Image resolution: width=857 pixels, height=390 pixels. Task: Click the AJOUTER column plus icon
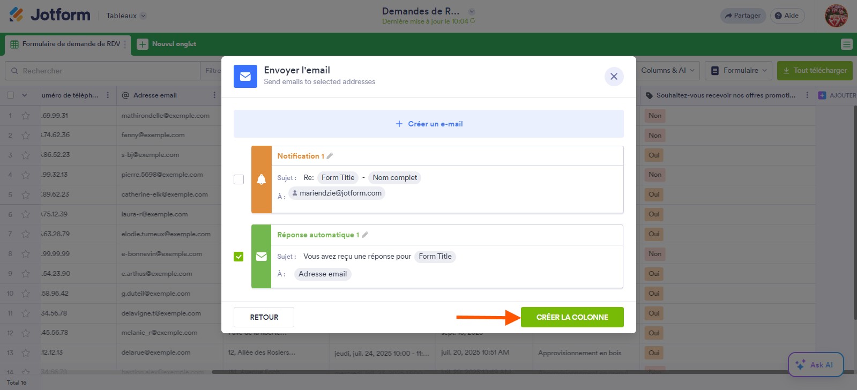(822, 95)
